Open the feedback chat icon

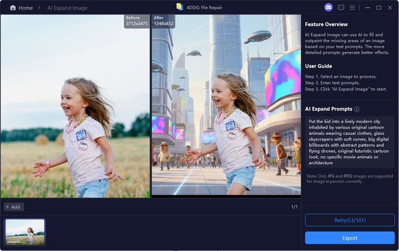pyautogui.click(x=341, y=8)
